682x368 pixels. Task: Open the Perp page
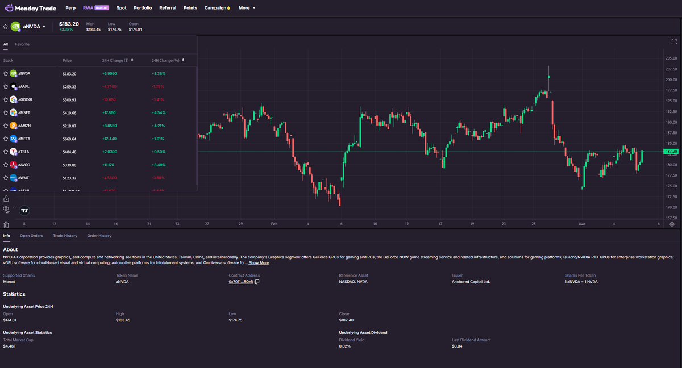point(70,8)
